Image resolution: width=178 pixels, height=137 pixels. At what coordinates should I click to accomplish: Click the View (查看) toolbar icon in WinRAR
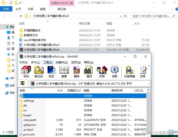[x=64, y=72]
